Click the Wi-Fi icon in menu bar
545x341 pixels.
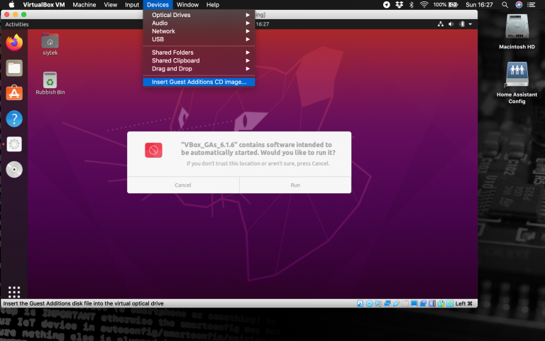pos(424,4)
